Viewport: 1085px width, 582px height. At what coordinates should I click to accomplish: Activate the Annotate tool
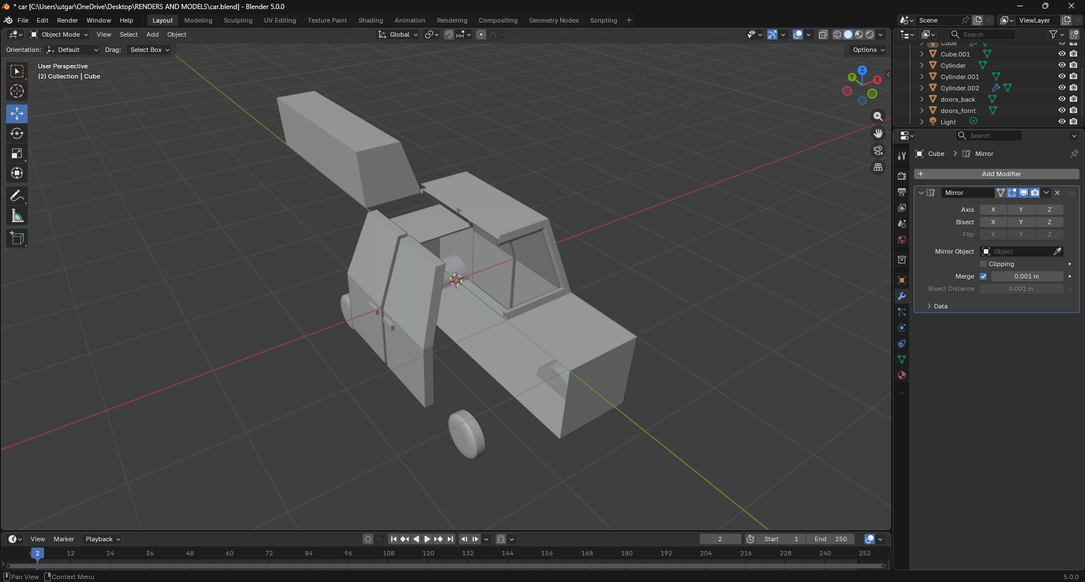coord(17,195)
